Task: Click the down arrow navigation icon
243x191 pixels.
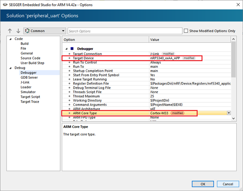Action: (x=18, y=31)
